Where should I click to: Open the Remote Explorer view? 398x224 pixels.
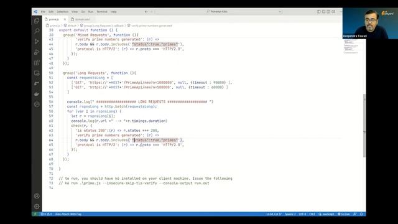pyautogui.click(x=37, y=73)
